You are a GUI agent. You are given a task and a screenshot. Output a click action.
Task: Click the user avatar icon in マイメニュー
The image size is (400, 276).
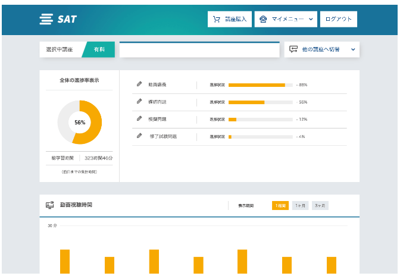pyautogui.click(x=264, y=19)
